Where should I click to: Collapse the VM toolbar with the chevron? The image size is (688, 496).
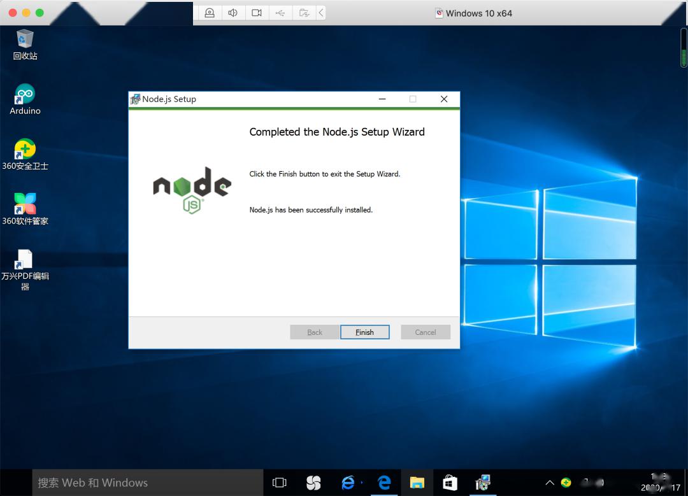321,13
